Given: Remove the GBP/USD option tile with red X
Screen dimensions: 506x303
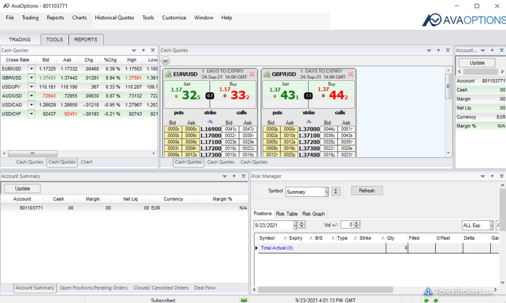Looking at the screenshot, I should click(x=350, y=74).
